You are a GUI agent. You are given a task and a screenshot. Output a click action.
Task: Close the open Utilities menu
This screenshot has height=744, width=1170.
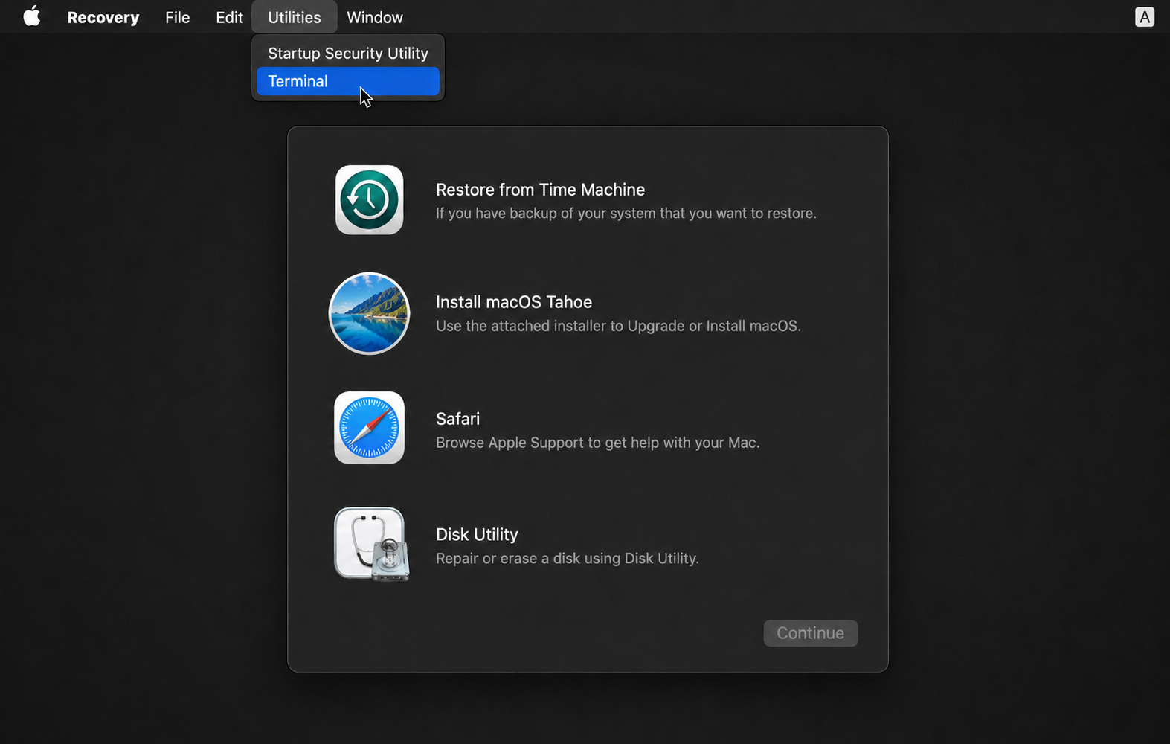[294, 17]
